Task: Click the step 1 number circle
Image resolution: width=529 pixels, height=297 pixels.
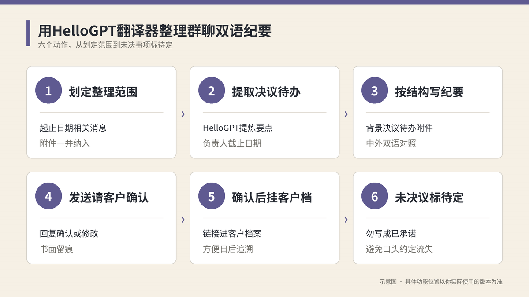Action: (x=48, y=91)
